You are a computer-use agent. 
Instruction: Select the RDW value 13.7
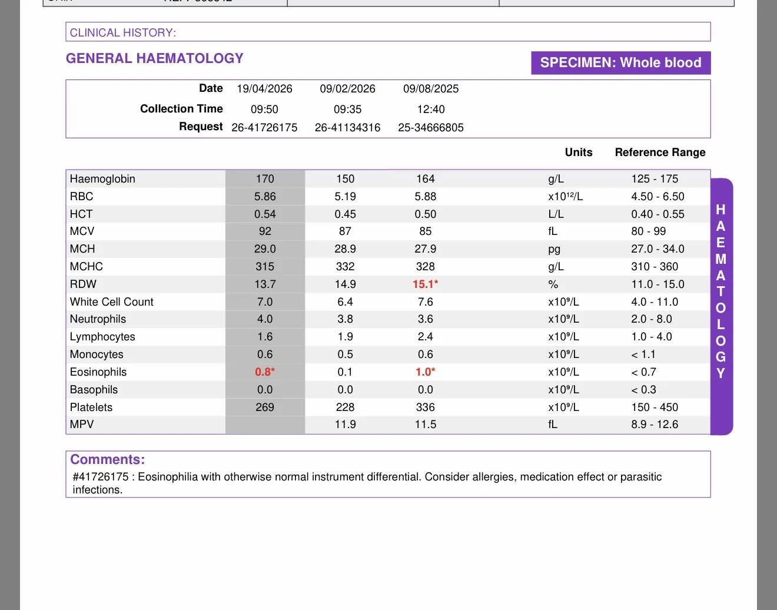click(265, 284)
